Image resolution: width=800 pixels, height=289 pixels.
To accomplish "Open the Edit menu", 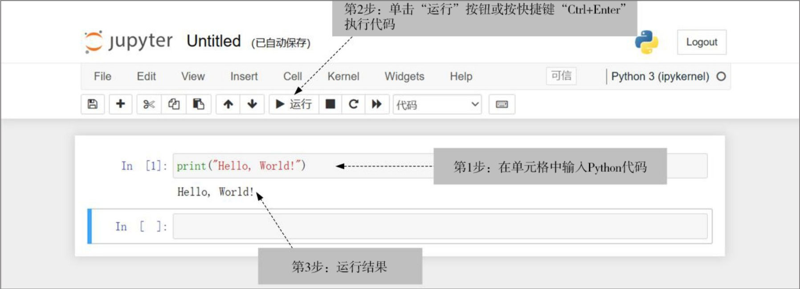I will pos(146,77).
